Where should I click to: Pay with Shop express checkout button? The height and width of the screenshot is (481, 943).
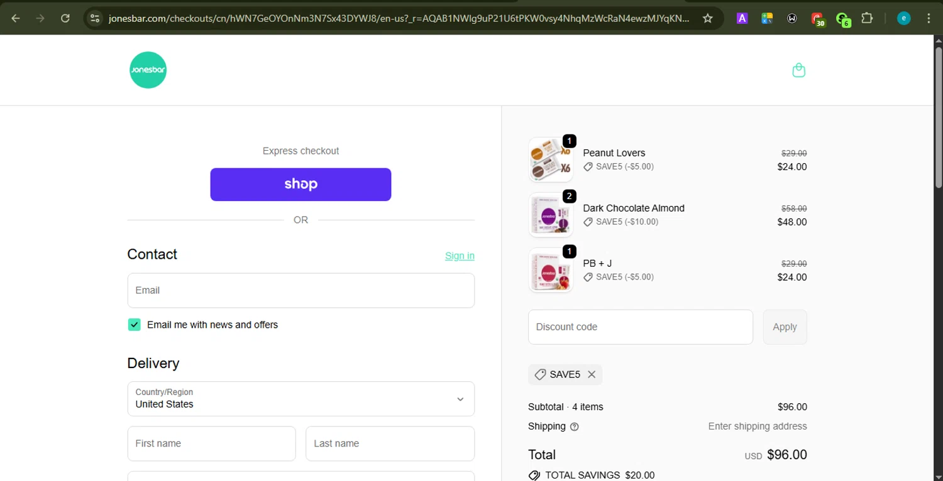tap(301, 185)
